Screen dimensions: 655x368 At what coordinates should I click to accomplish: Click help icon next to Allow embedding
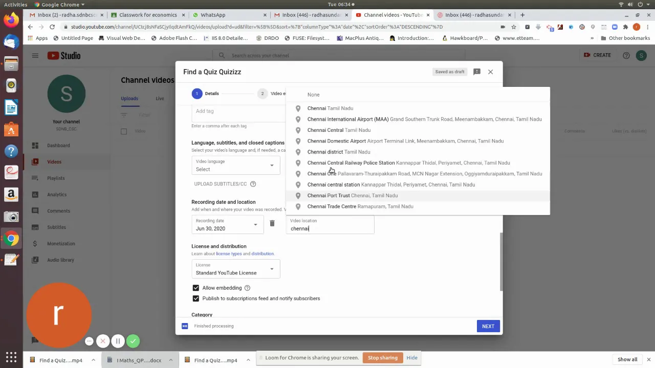247,288
